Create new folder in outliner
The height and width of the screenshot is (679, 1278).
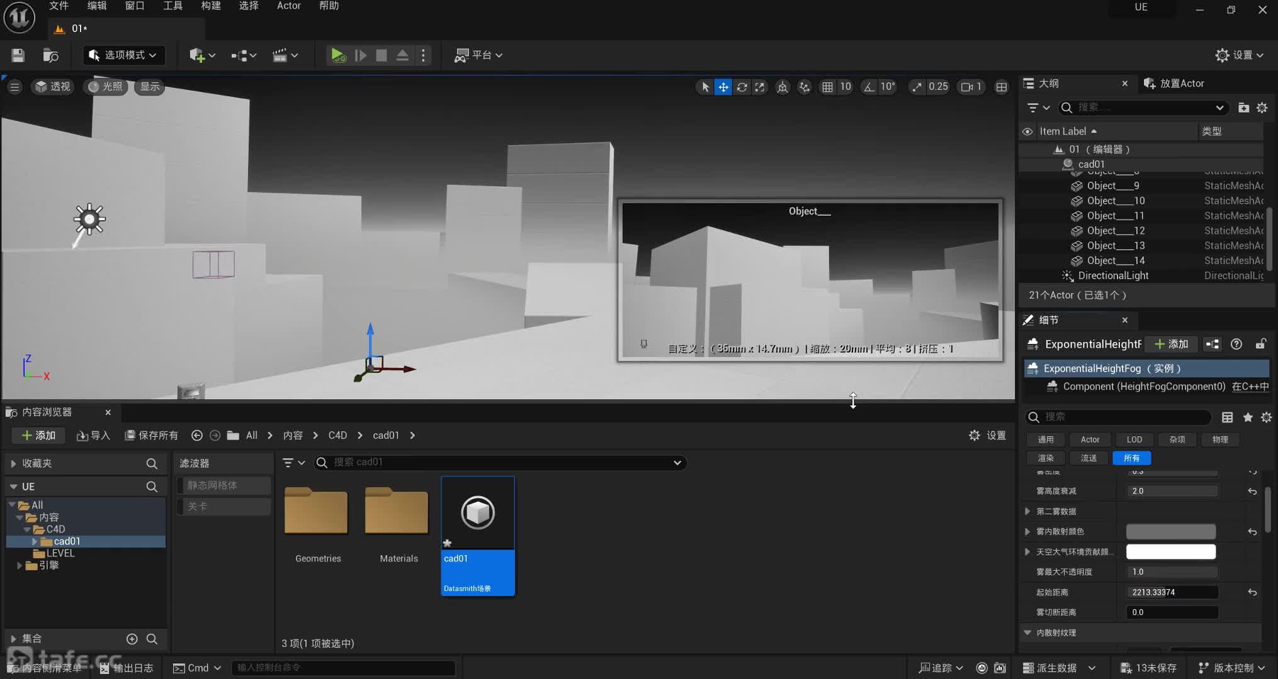tap(1243, 108)
